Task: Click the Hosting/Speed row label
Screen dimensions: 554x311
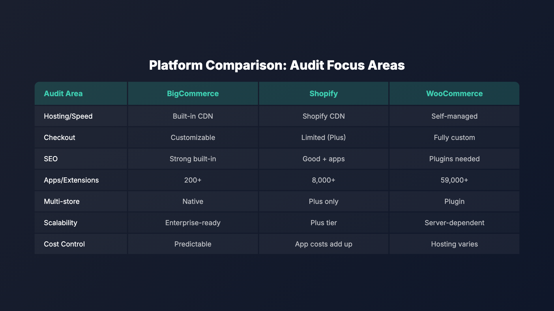Action: (x=68, y=116)
